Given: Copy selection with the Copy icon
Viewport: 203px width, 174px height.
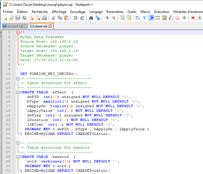Looking at the screenshot, I should tap(60, 18).
